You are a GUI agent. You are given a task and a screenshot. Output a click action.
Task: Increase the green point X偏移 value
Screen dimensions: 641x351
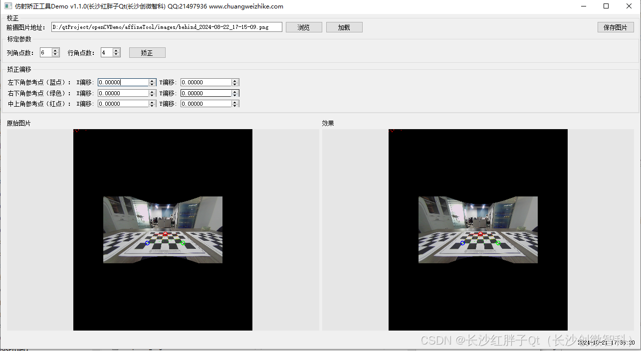(x=152, y=91)
